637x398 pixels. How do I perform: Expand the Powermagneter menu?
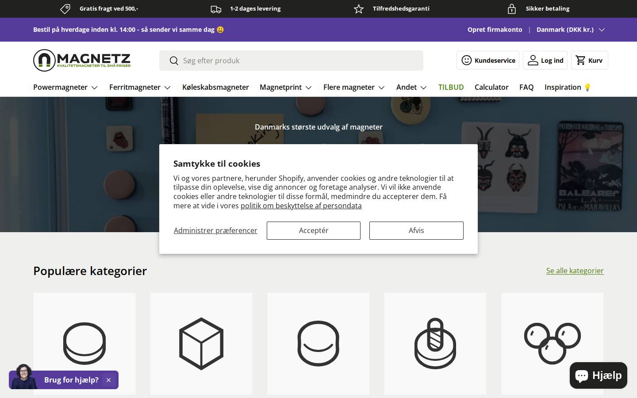tap(65, 87)
